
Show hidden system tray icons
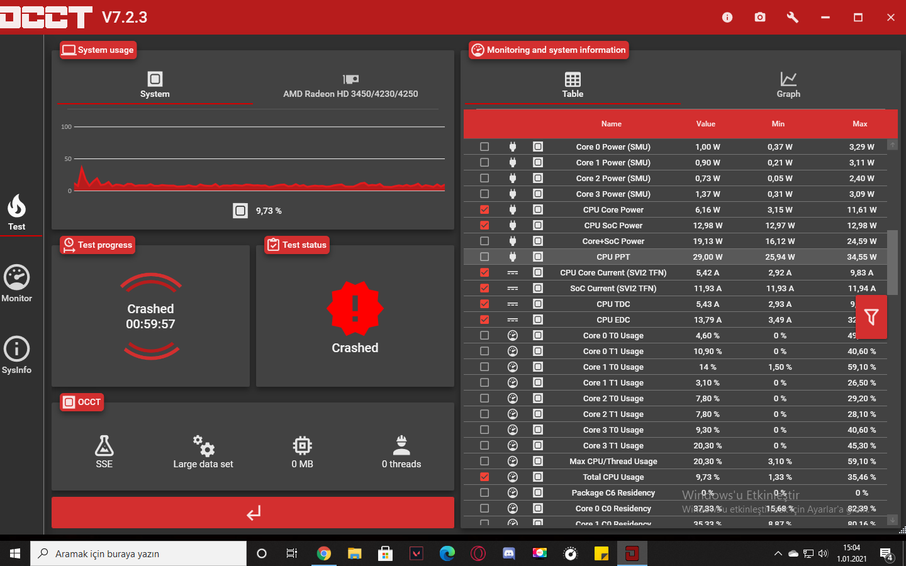pyautogui.click(x=778, y=553)
